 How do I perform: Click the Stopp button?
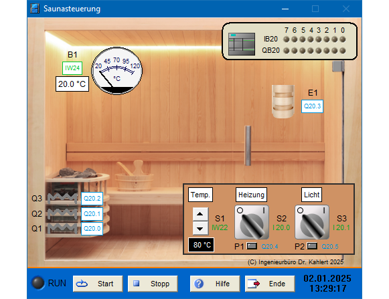pos(153,284)
